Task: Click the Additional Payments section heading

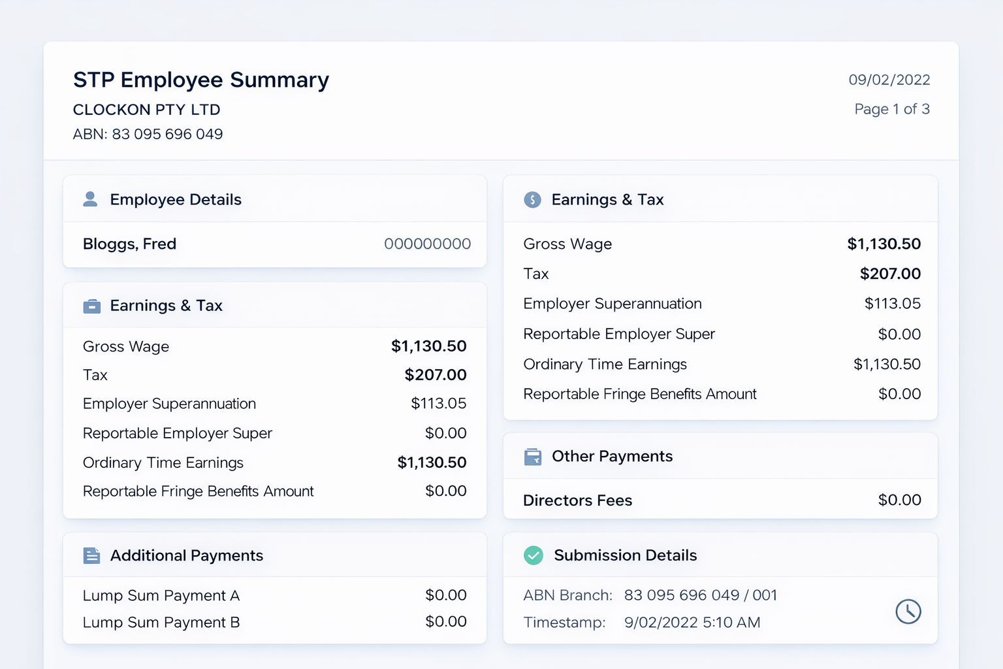Action: (x=187, y=555)
